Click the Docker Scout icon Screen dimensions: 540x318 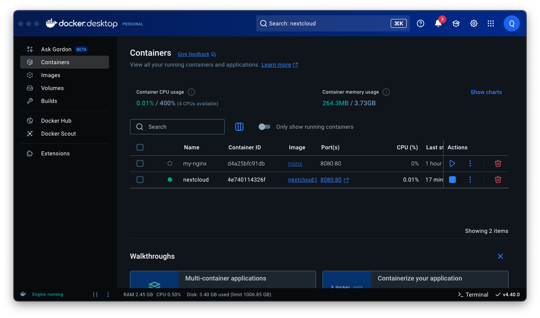coord(30,134)
